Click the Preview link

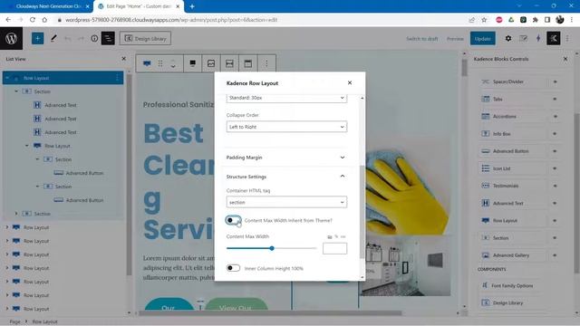tap(455, 38)
